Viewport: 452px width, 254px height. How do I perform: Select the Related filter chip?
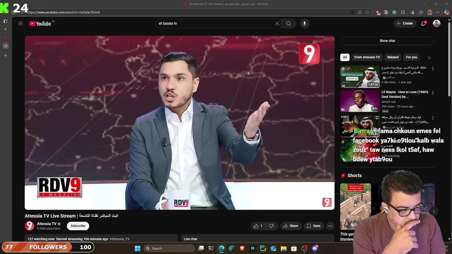click(393, 57)
